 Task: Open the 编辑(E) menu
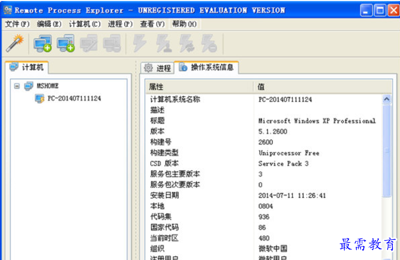(49, 24)
